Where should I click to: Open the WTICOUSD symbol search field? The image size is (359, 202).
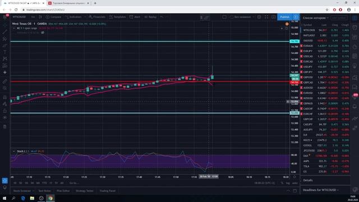[19, 17]
